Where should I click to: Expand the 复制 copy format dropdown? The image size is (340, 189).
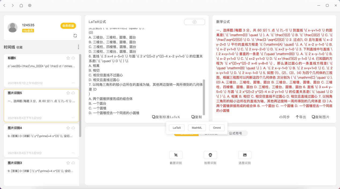(196, 117)
